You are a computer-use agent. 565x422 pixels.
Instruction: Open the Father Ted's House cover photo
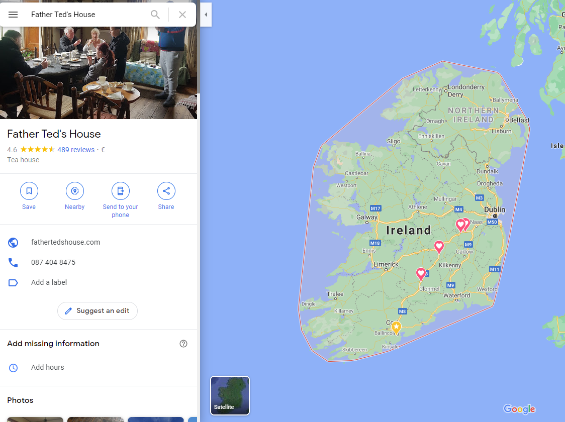coord(99,73)
